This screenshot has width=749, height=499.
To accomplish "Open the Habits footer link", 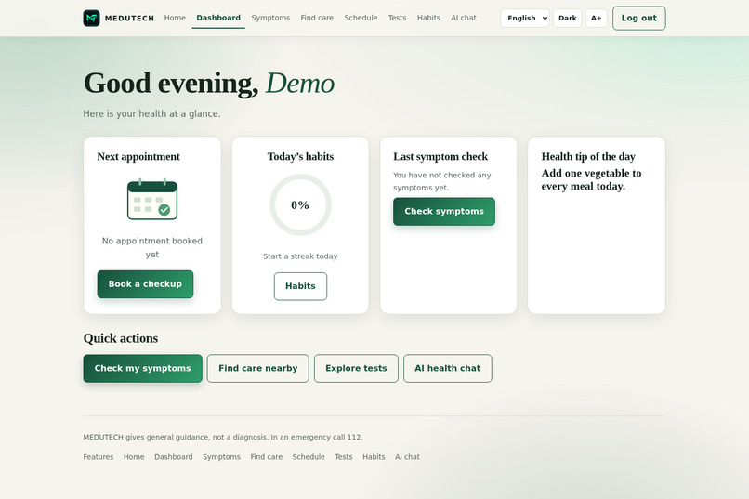I will point(374,457).
